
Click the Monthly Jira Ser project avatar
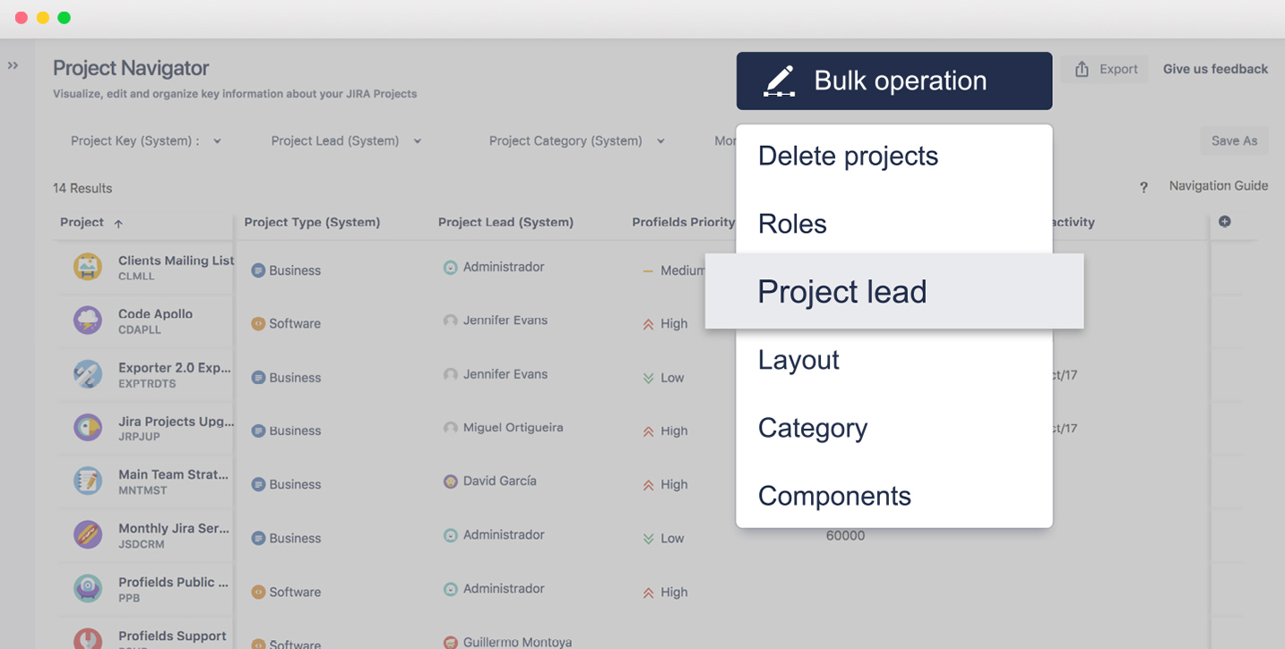click(x=88, y=535)
